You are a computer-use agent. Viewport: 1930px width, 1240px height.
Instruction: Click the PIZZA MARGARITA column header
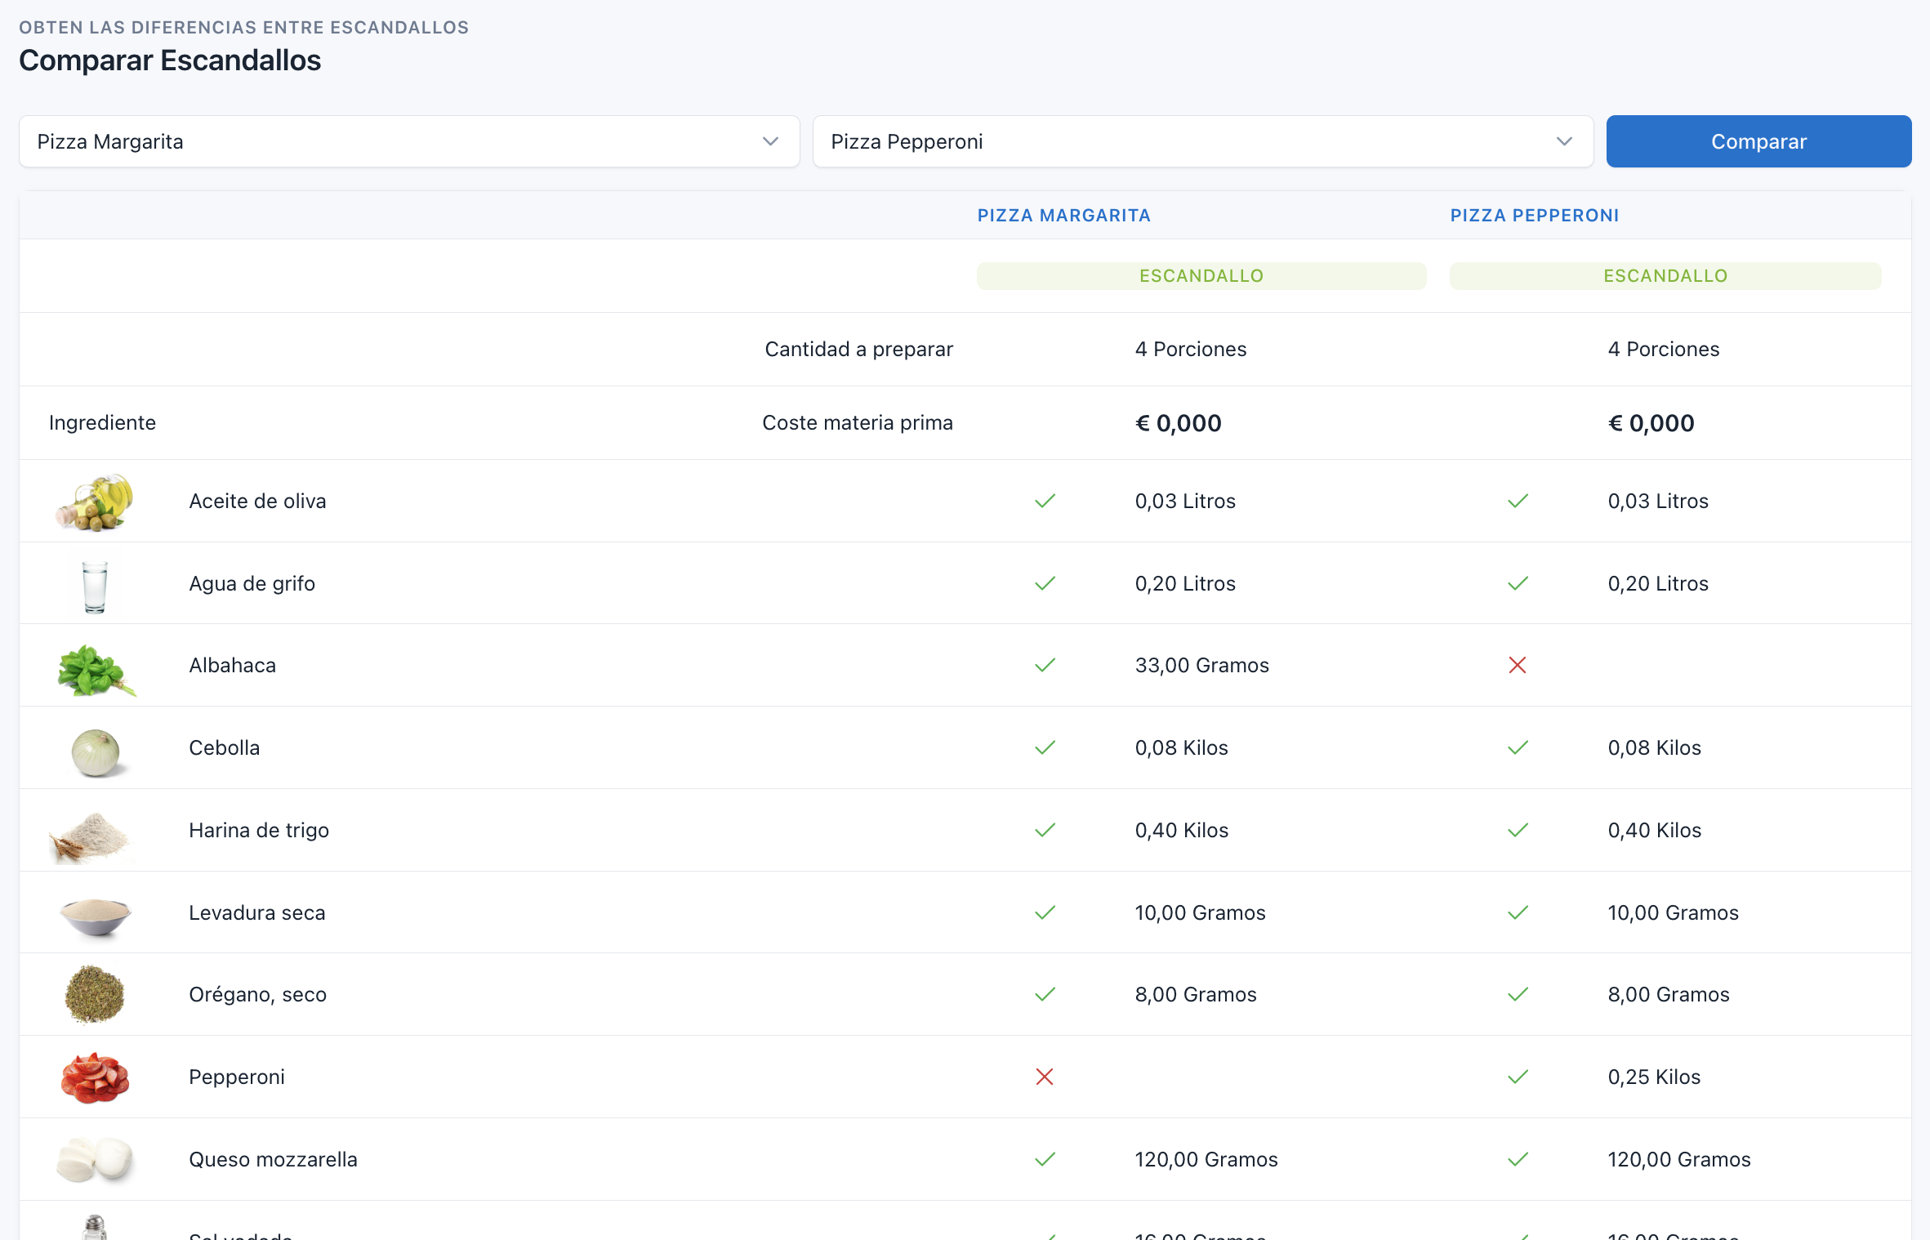[x=1063, y=216]
